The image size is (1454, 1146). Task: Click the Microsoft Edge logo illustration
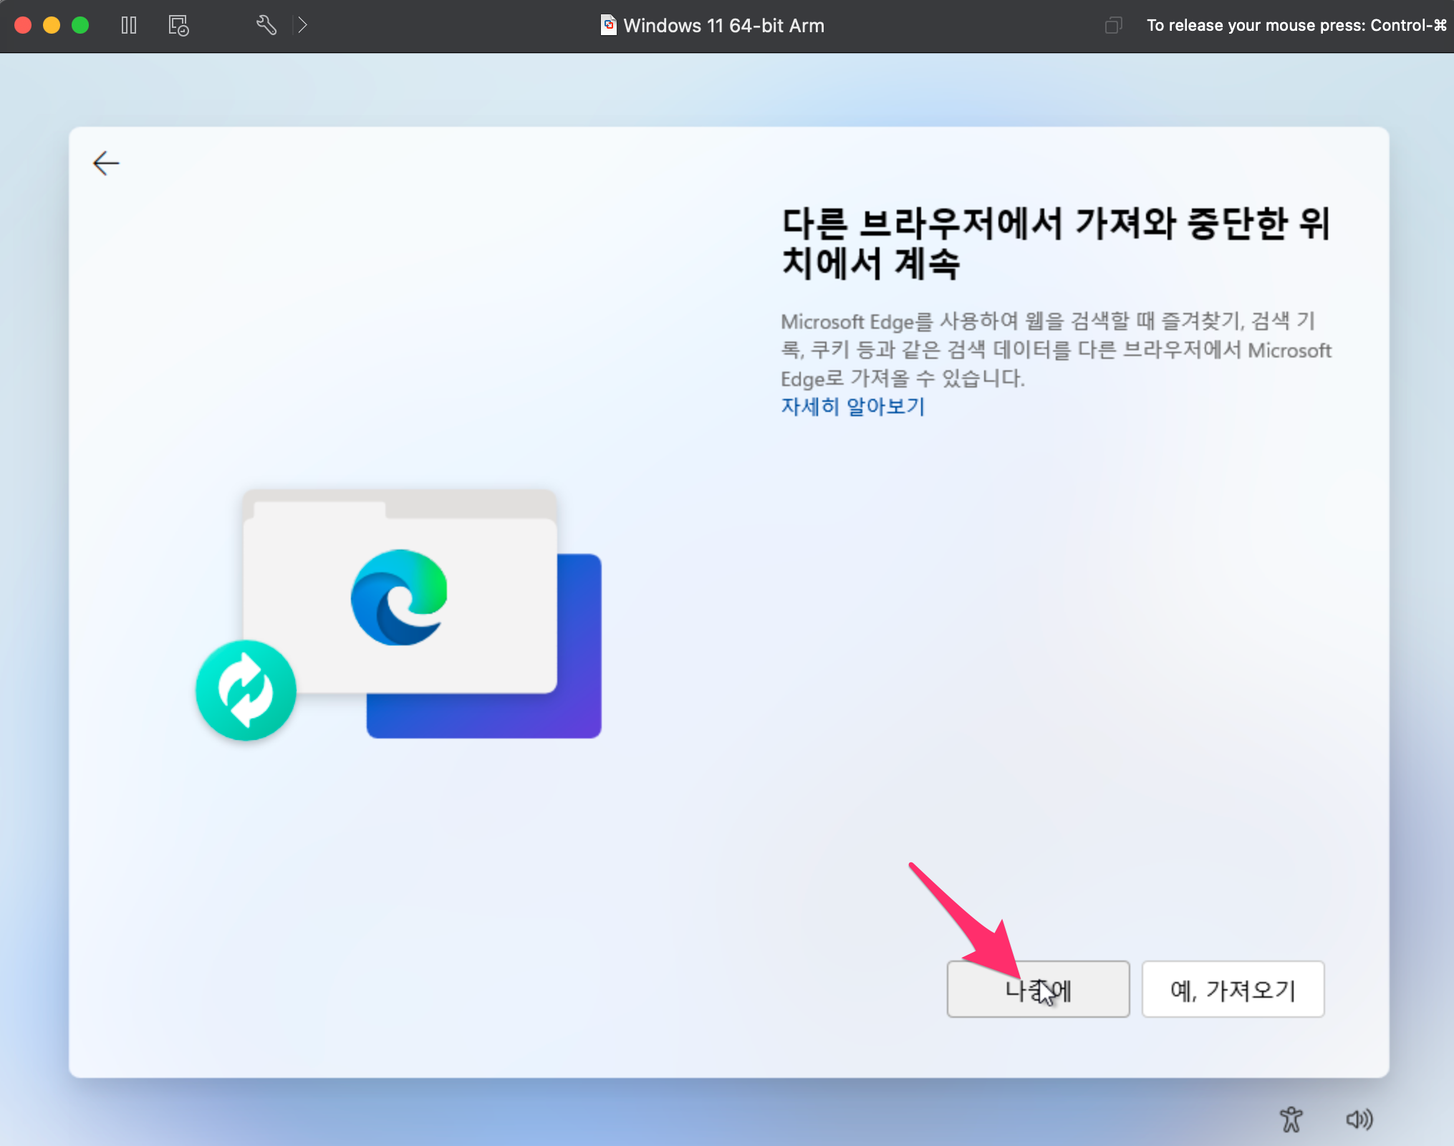[x=399, y=597]
